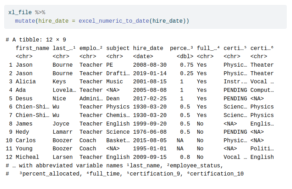Click Ada in row 4
The width and height of the screenshot is (292, 189).
coord(21,90)
